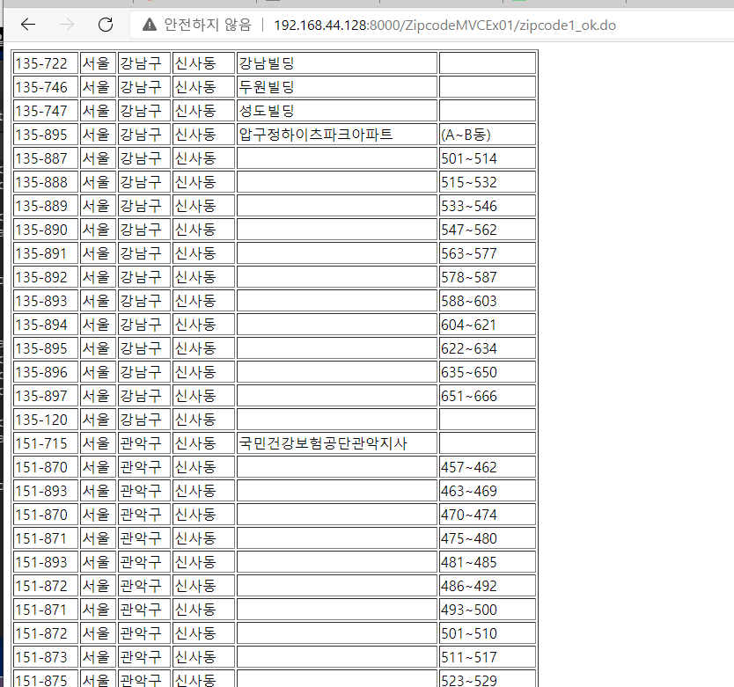The image size is (734, 687).
Task: Select zipcode cell 135-747
Action: coord(46,111)
